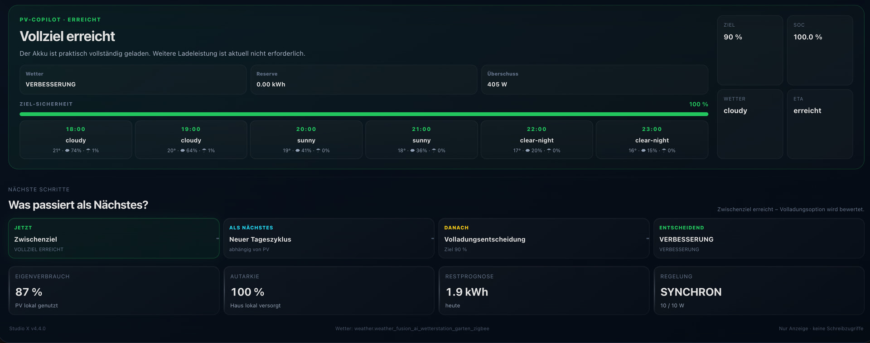Select the ALS NÄCHSTES Neuer Tageszyklus card

click(329, 238)
